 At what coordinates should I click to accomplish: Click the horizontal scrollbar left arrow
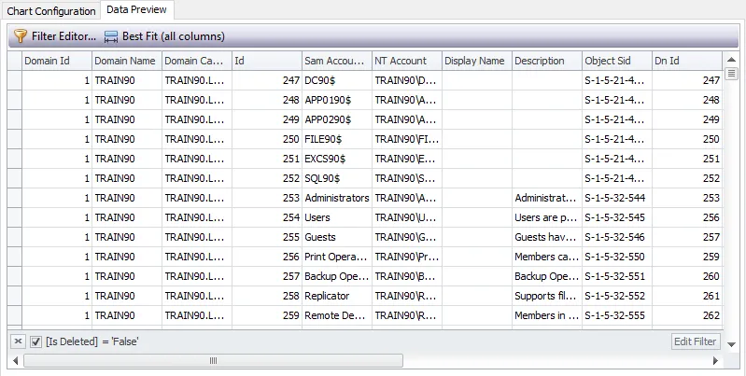(x=15, y=361)
